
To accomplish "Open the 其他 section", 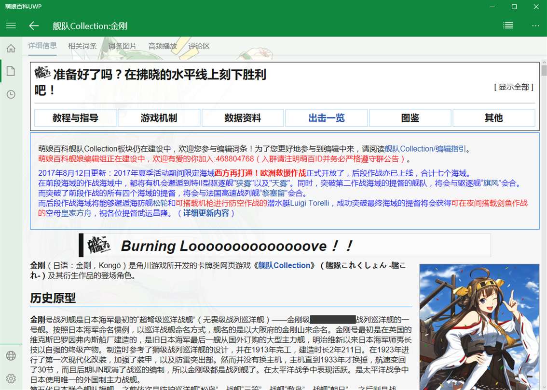I will [493, 117].
